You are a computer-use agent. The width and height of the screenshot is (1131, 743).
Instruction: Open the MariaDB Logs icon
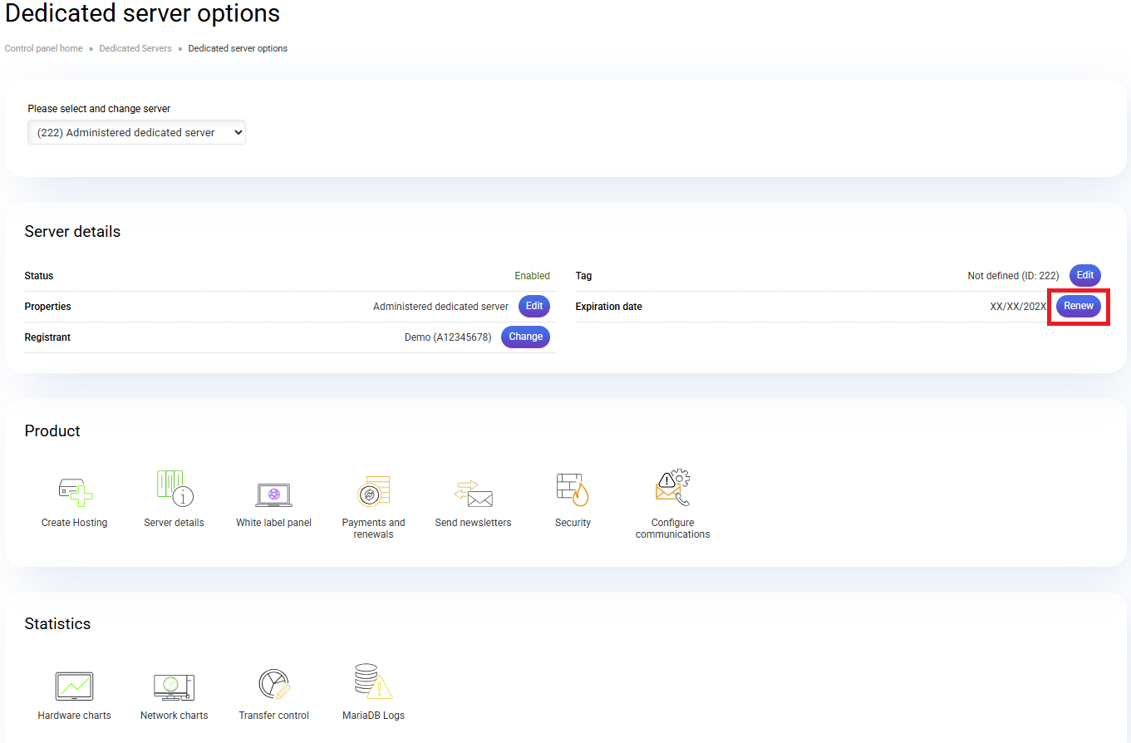coord(373,683)
